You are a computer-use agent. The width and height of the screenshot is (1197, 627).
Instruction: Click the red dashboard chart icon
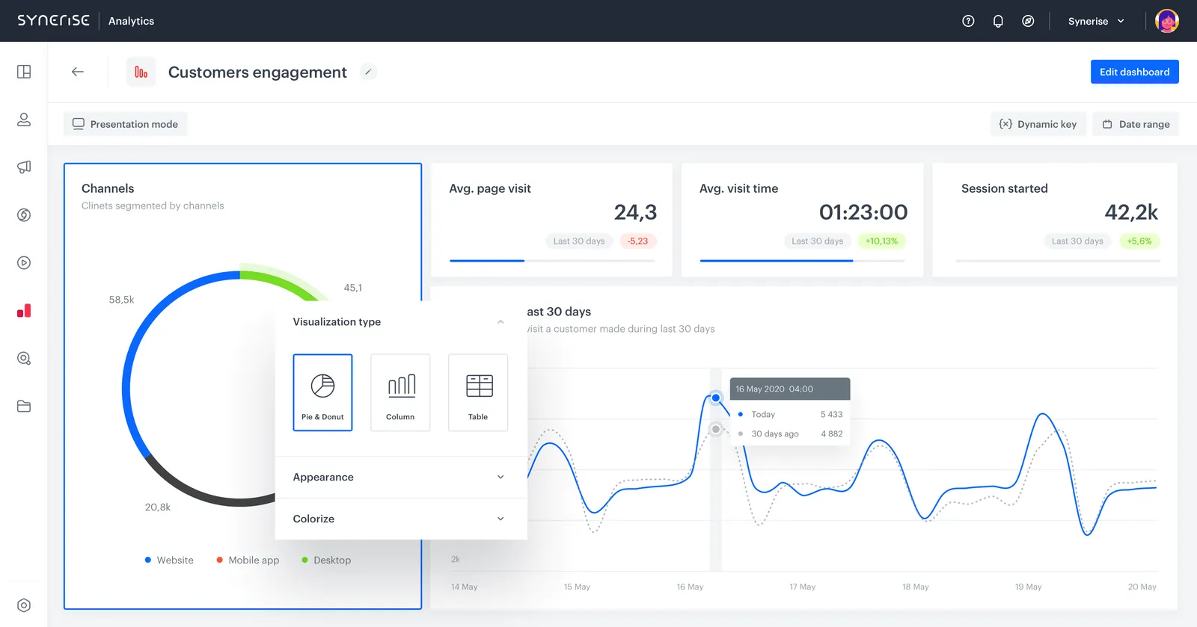pyautogui.click(x=141, y=72)
